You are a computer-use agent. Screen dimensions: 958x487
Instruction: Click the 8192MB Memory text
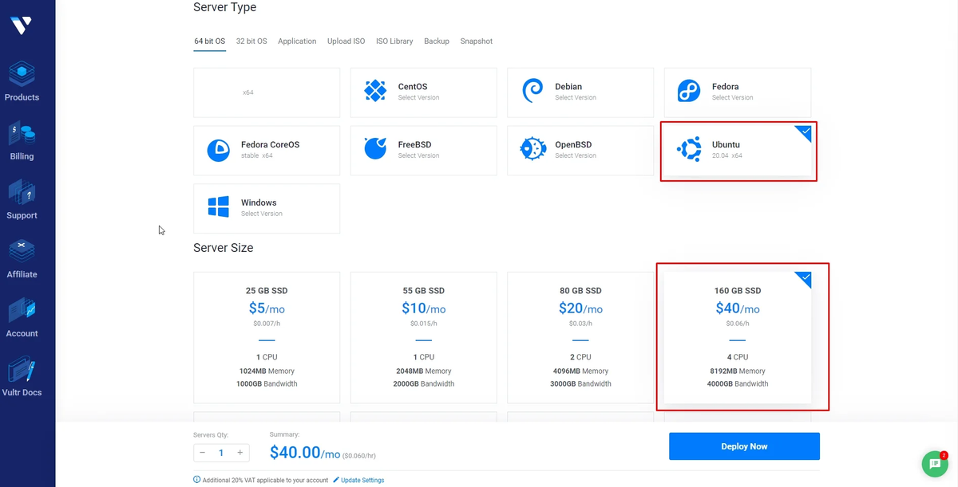click(738, 371)
